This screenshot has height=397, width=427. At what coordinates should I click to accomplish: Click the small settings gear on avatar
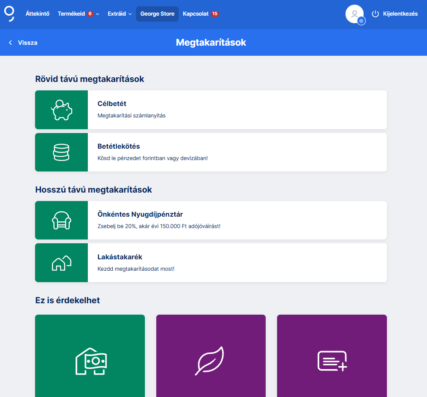(x=361, y=21)
